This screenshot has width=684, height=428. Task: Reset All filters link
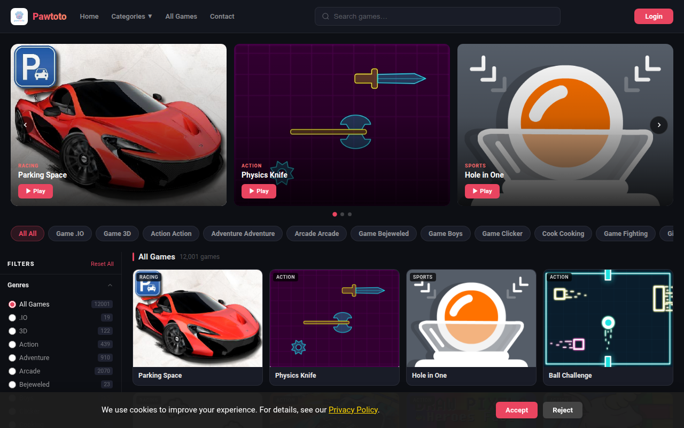pos(102,264)
